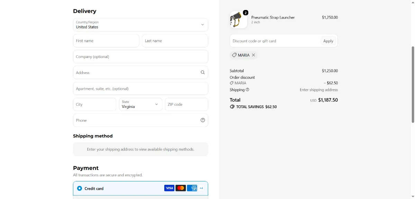Screen dimensions: 415x199
Task: Open the State dropdown set to Virginia
Action: pyautogui.click(x=140, y=104)
